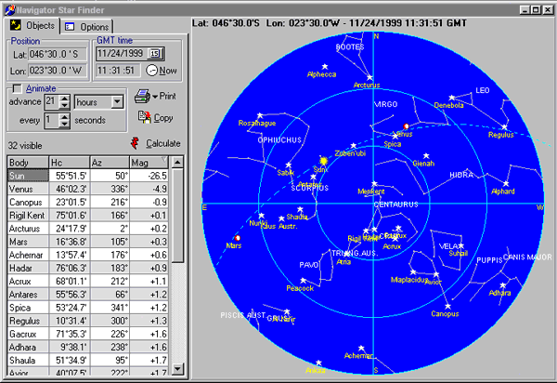This screenshot has height=383, width=557.
Task: Switch to the Options tab
Action: tap(88, 27)
